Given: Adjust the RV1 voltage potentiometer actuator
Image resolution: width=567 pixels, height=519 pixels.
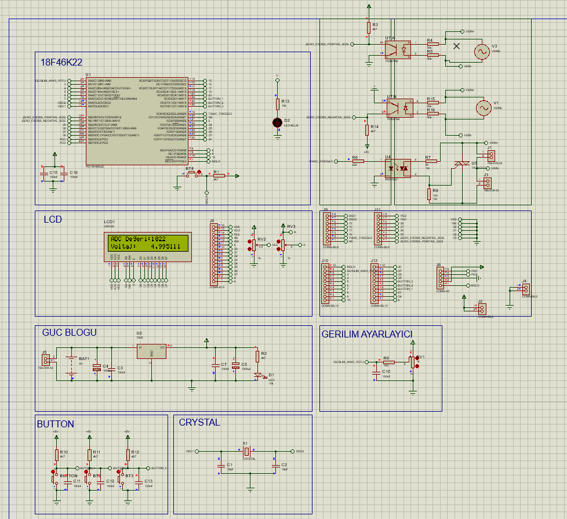Looking at the screenshot, I should (x=417, y=358).
